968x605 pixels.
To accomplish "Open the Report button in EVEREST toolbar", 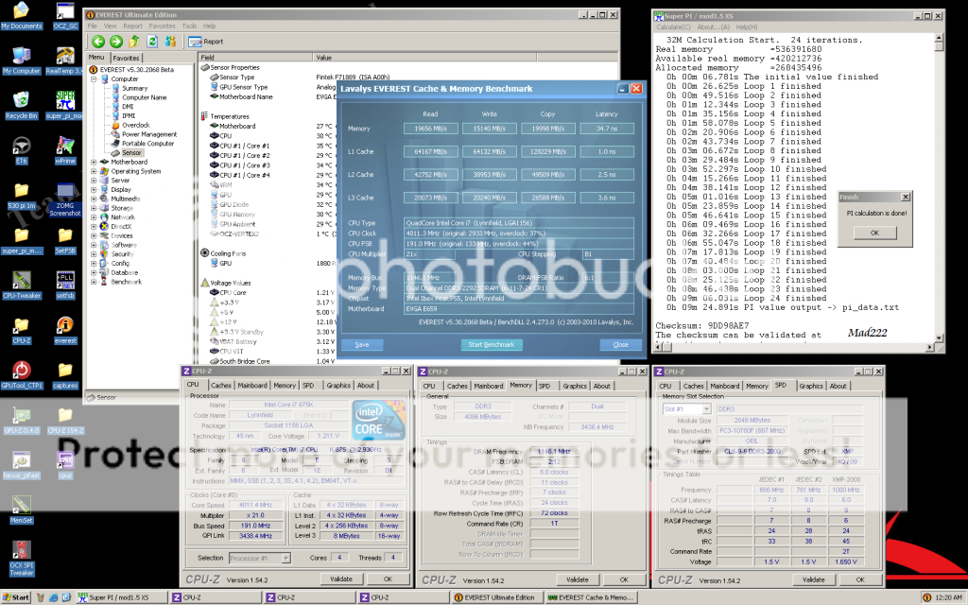I will coord(206,42).
